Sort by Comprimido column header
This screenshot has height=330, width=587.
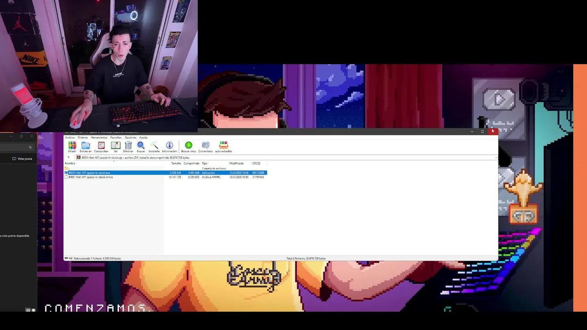pos(191,163)
